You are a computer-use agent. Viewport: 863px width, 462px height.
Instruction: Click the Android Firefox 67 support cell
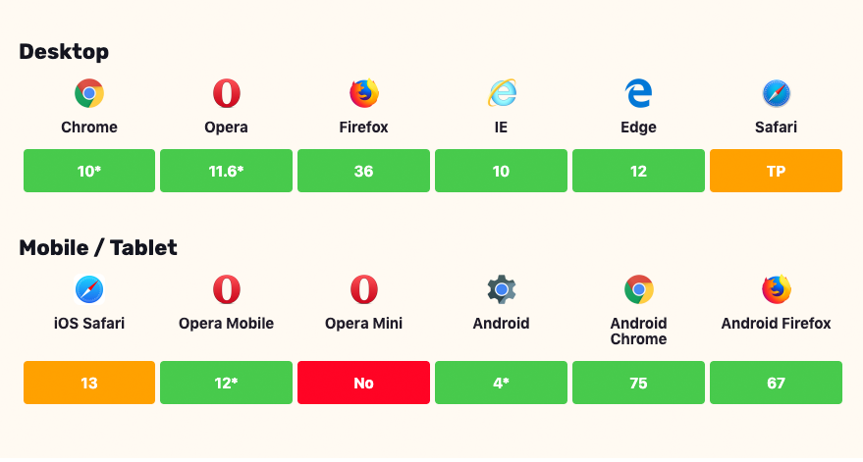point(777,383)
